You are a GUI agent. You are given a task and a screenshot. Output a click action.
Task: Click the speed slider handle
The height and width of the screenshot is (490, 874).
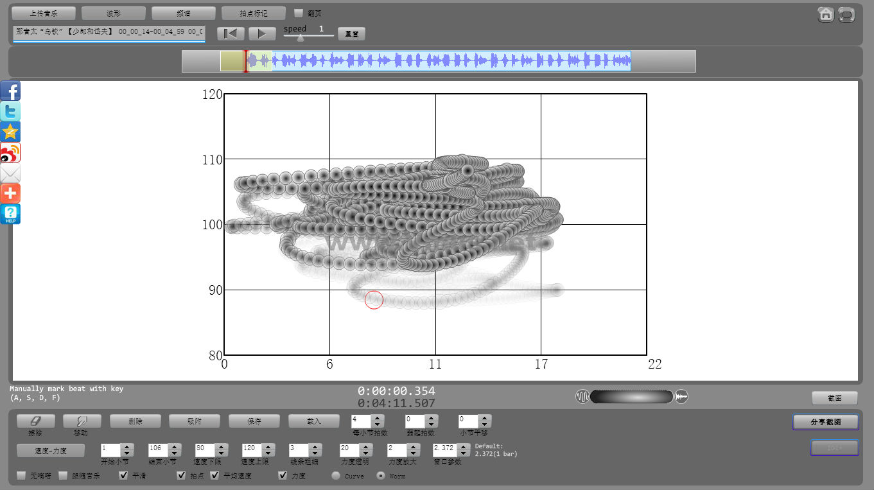coord(301,37)
